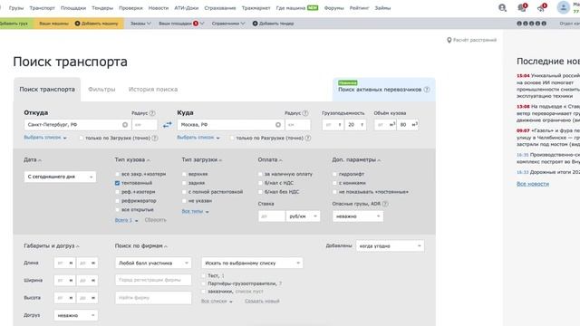Open the руб/км rate unit dropdown
The width and height of the screenshot is (580, 326).
pos(303,216)
